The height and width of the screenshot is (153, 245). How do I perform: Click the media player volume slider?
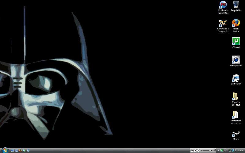pos(206,151)
